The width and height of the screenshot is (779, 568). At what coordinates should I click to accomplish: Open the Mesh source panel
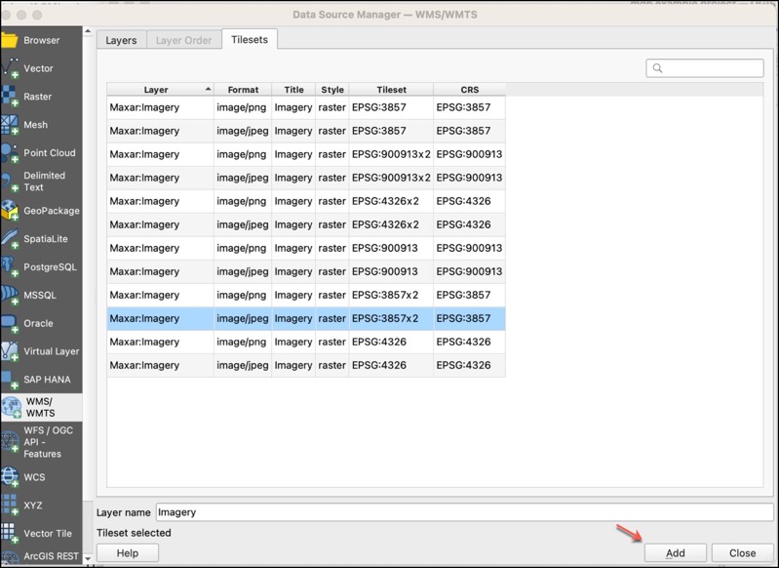click(x=41, y=125)
